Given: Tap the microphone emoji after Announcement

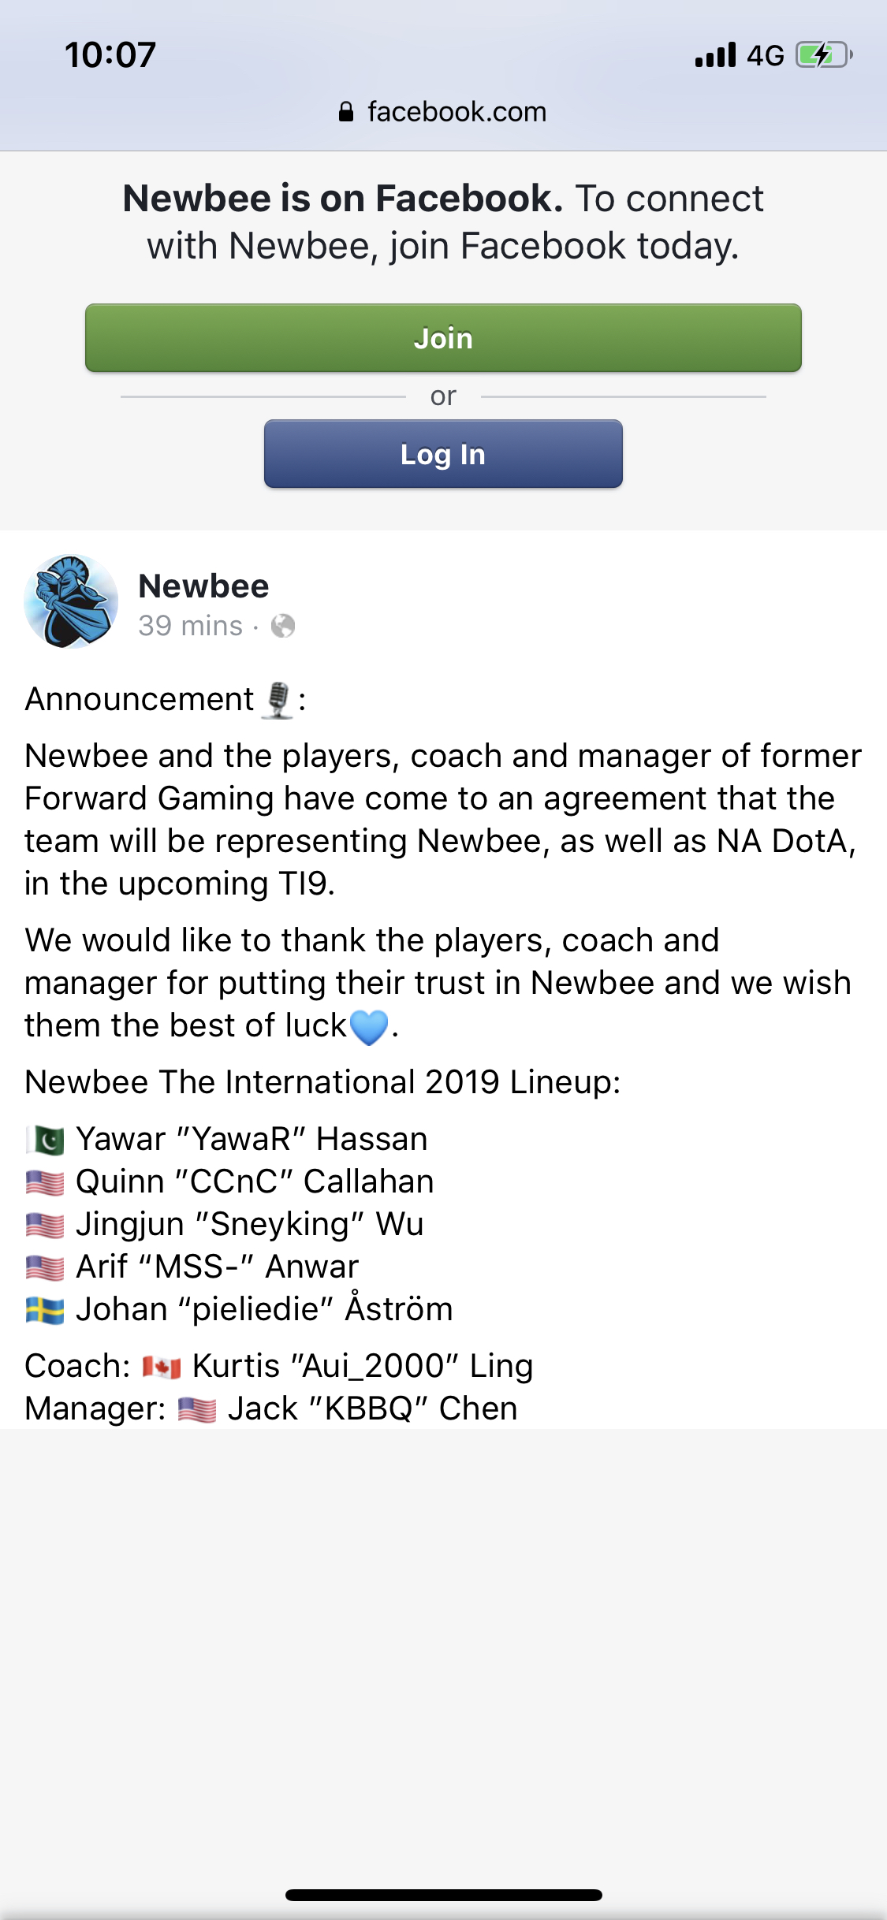Looking at the screenshot, I should (x=278, y=700).
